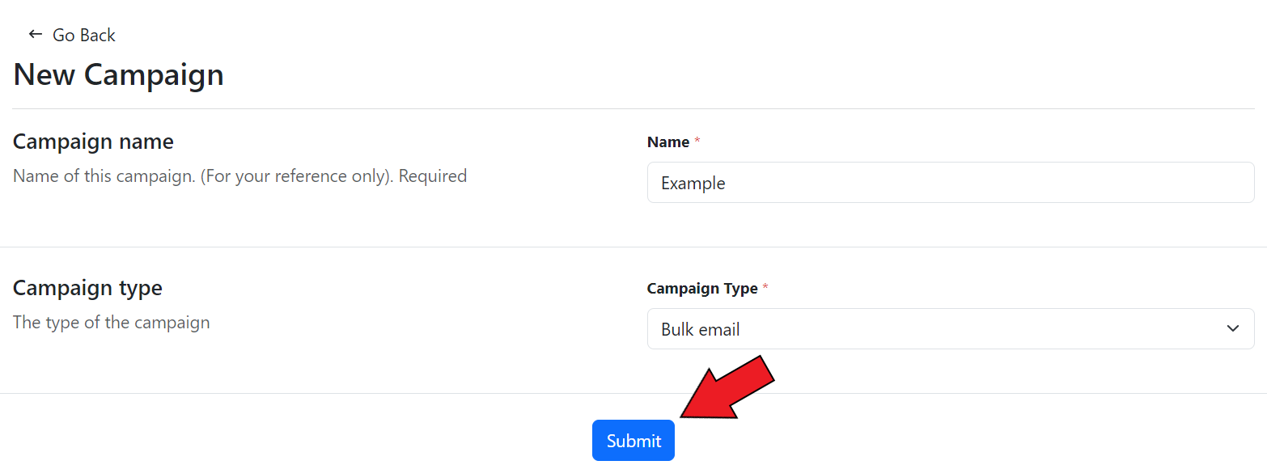
Task: Click the Name field label
Action: point(668,142)
